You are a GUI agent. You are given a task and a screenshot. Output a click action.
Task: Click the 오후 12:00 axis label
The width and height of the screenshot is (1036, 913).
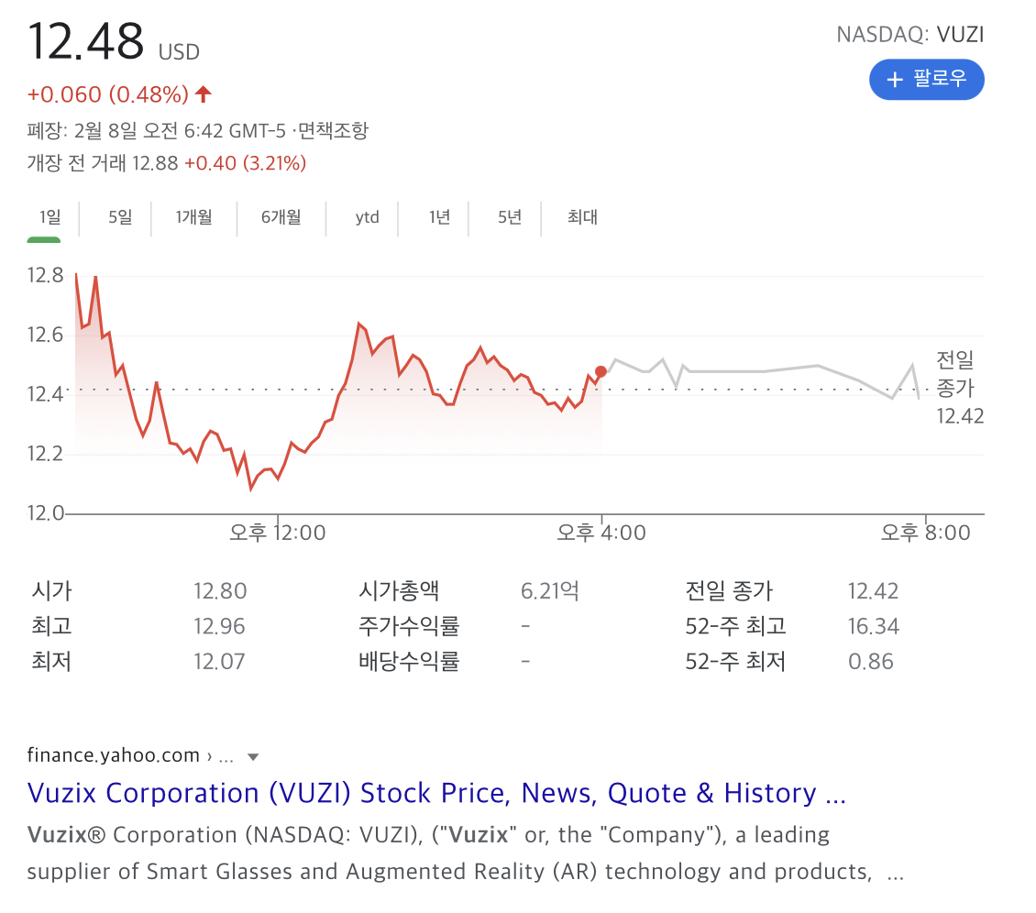coord(277,533)
